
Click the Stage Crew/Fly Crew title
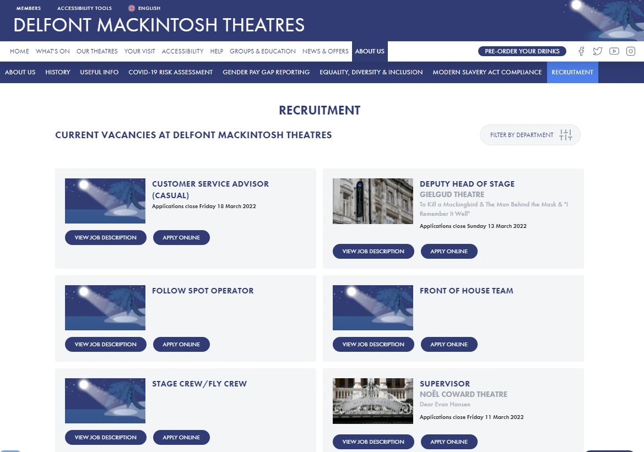click(x=199, y=384)
